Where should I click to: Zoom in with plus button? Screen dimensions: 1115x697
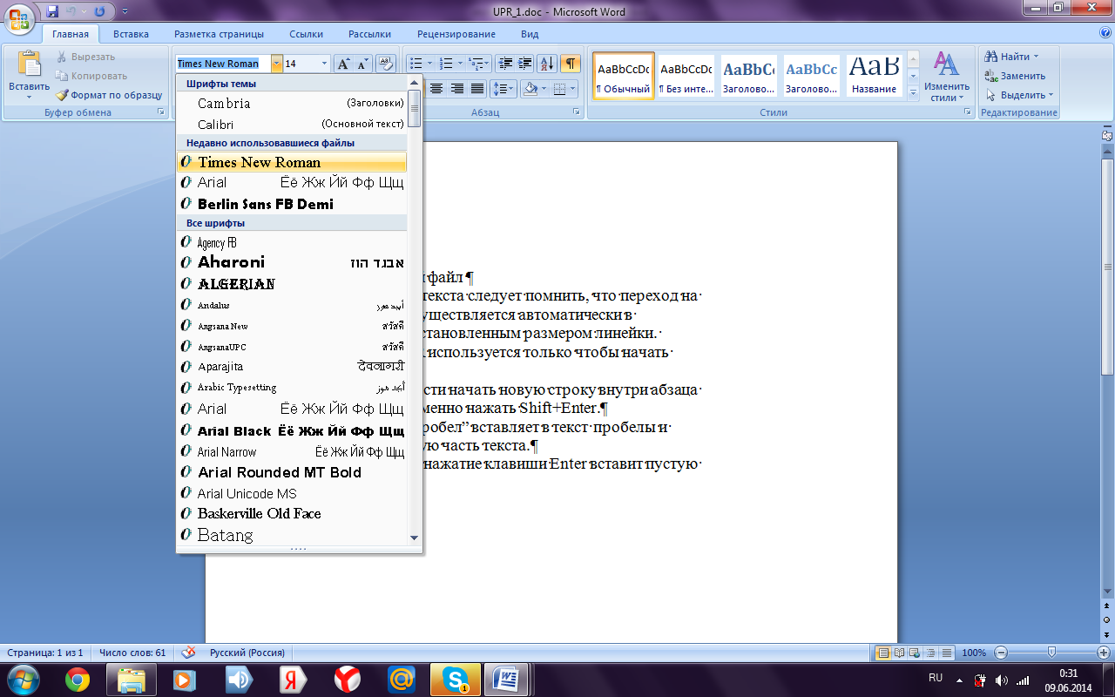click(1102, 653)
